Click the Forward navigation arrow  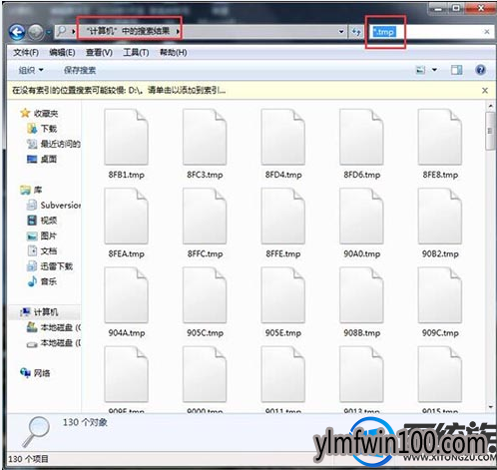point(36,32)
